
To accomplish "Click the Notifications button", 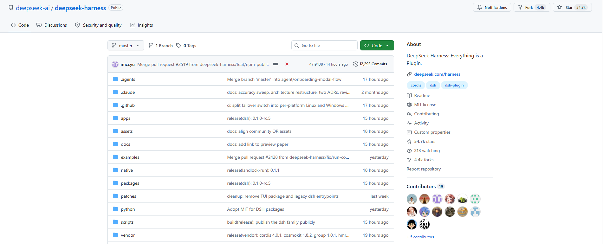I will (492, 8).
